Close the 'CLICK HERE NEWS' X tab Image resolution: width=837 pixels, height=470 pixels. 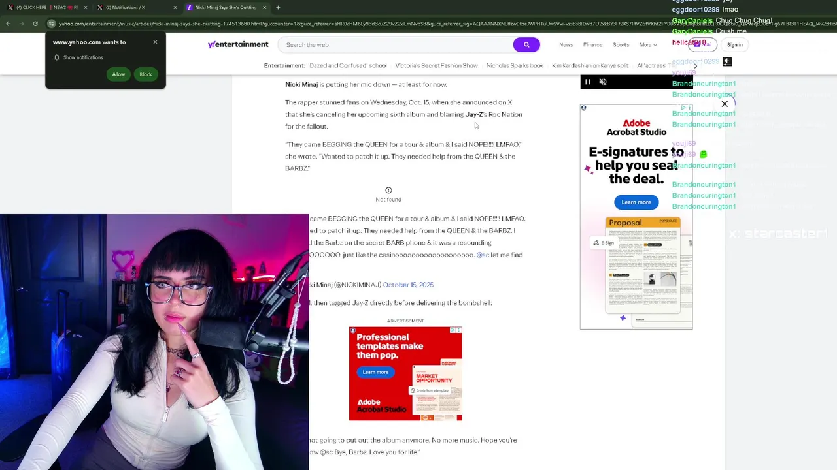(85, 7)
